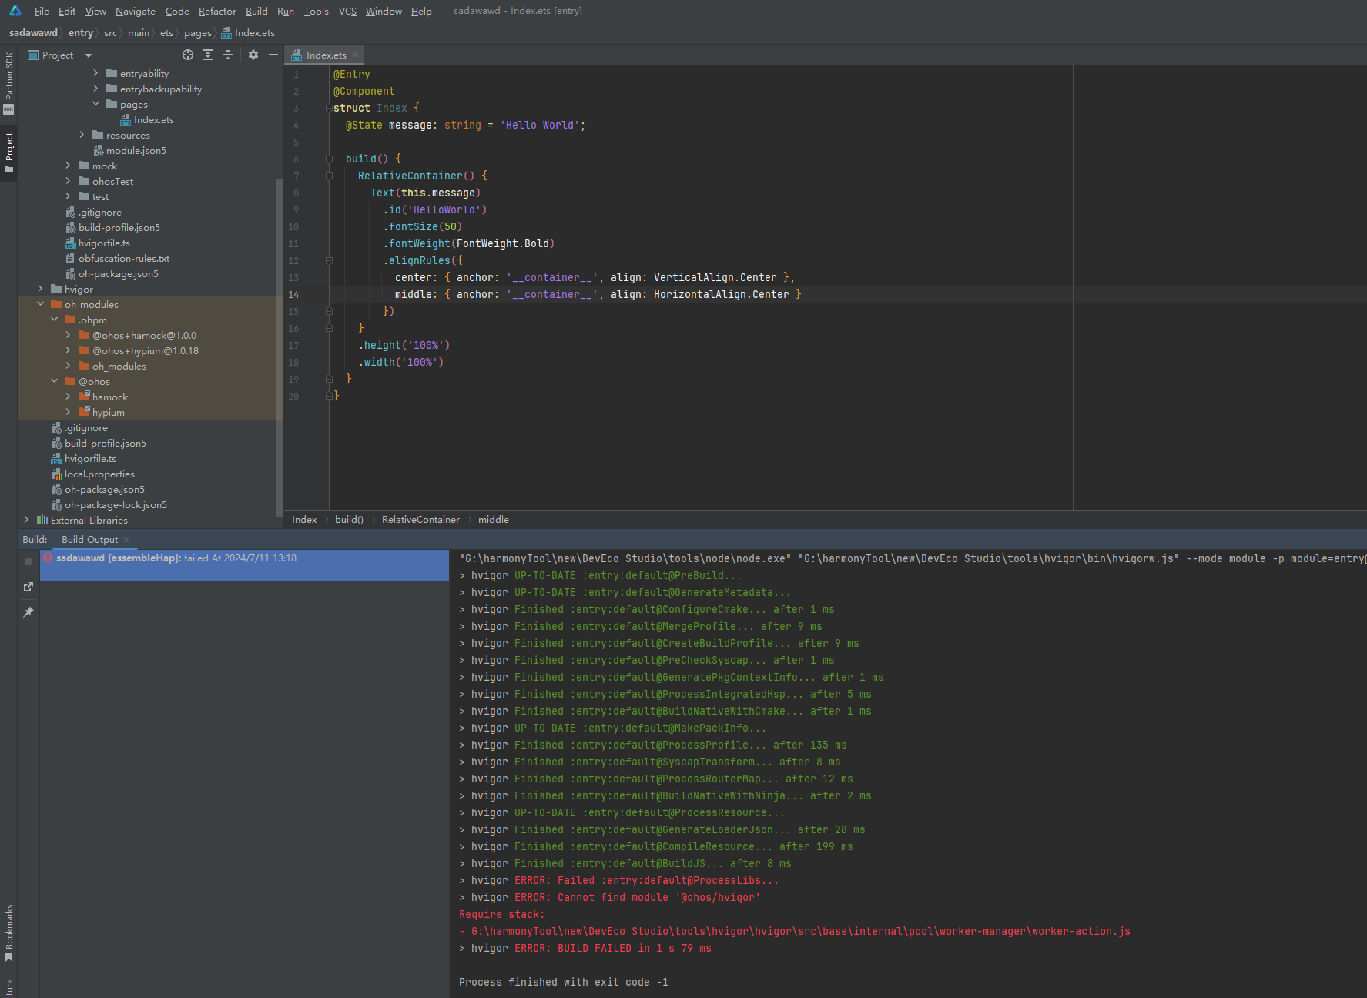Open the Navigate menu
This screenshot has width=1367, height=998.
tap(136, 11)
